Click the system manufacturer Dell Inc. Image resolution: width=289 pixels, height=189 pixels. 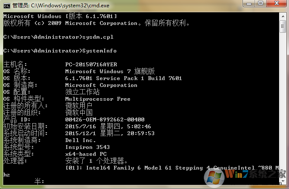(x=81, y=140)
